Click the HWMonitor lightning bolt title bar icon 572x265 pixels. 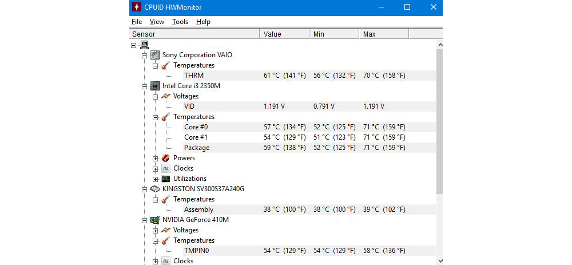click(x=137, y=7)
